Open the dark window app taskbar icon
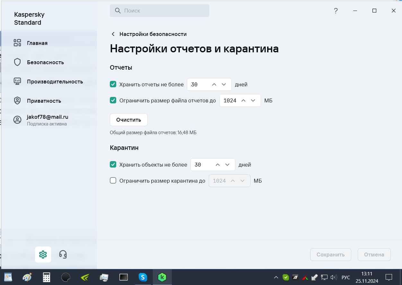Viewport: 402px width, 285px height. pos(124,277)
